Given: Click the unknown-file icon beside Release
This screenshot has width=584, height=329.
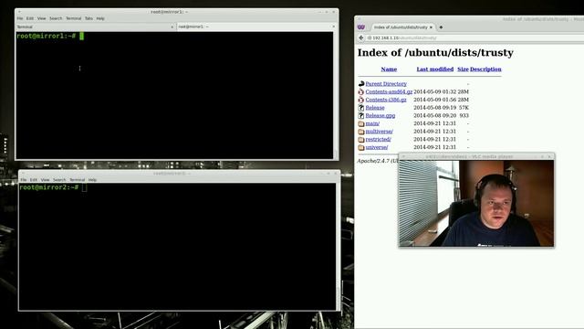Looking at the screenshot, I should click(361, 108).
